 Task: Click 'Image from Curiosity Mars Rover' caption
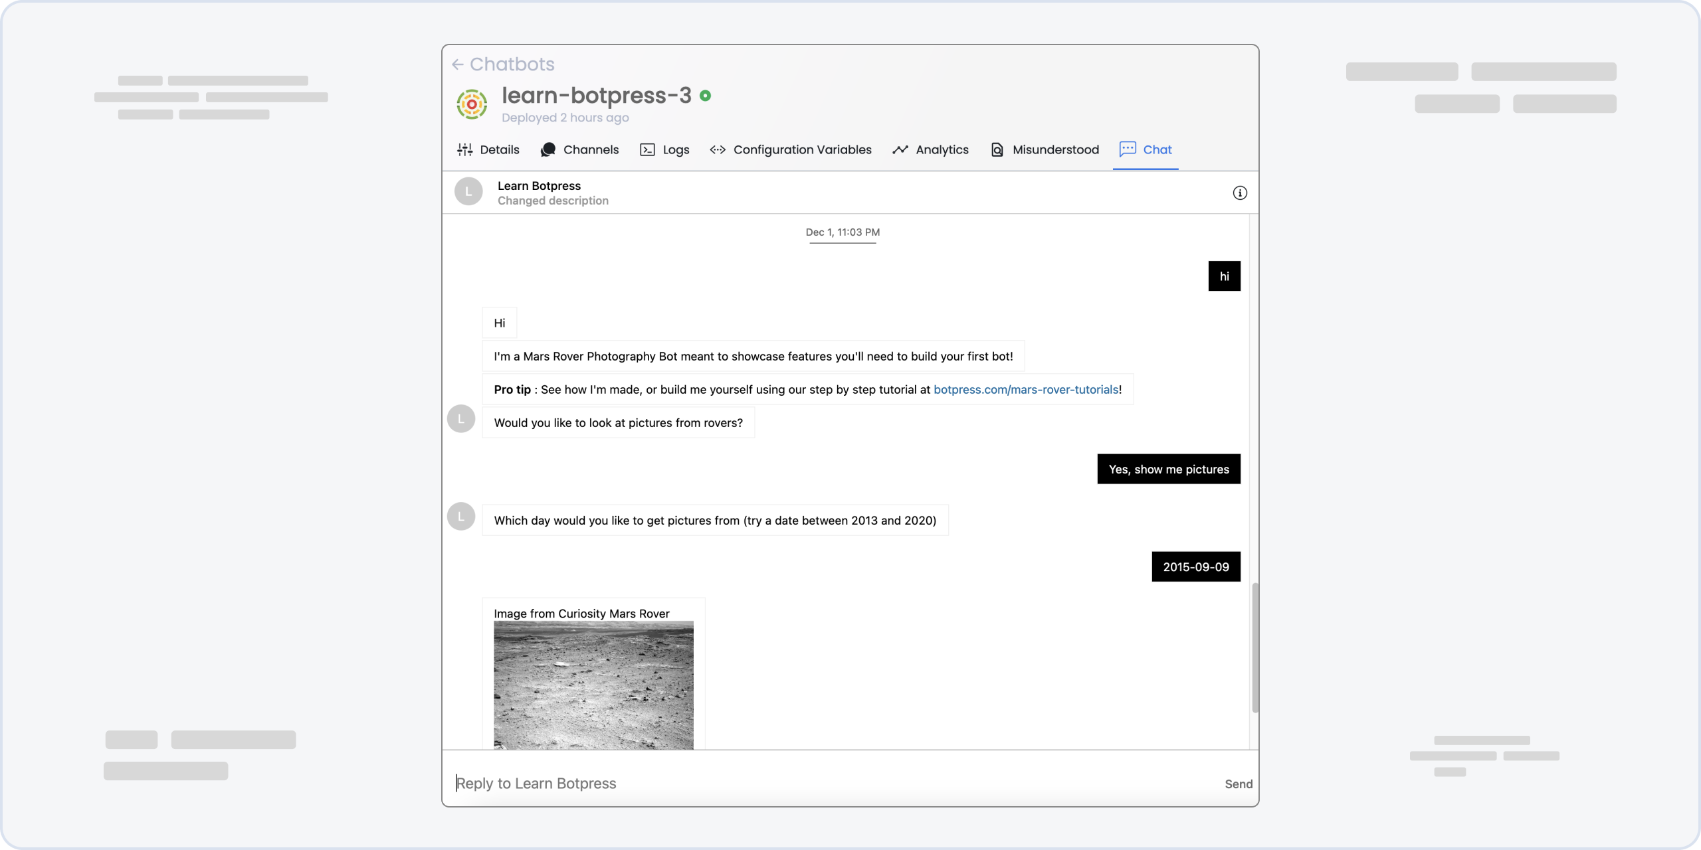pos(581,614)
